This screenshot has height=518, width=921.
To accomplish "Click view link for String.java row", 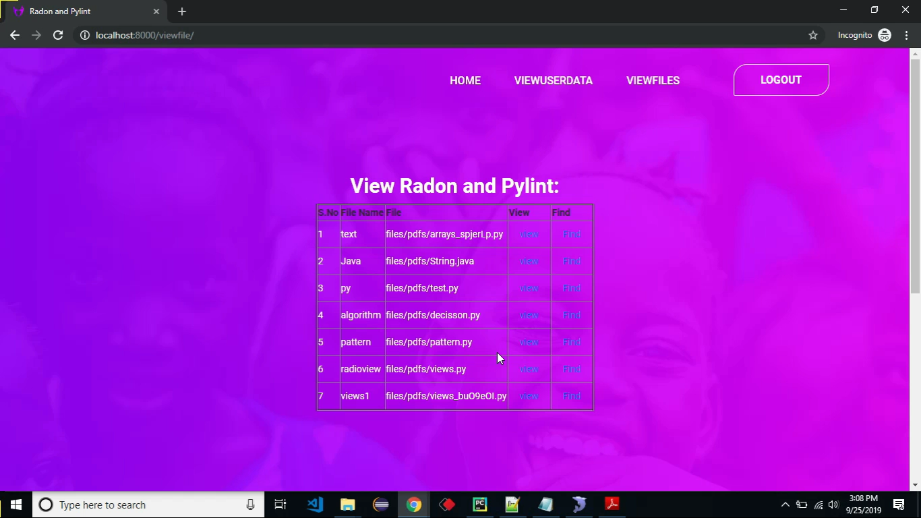I will (529, 261).
